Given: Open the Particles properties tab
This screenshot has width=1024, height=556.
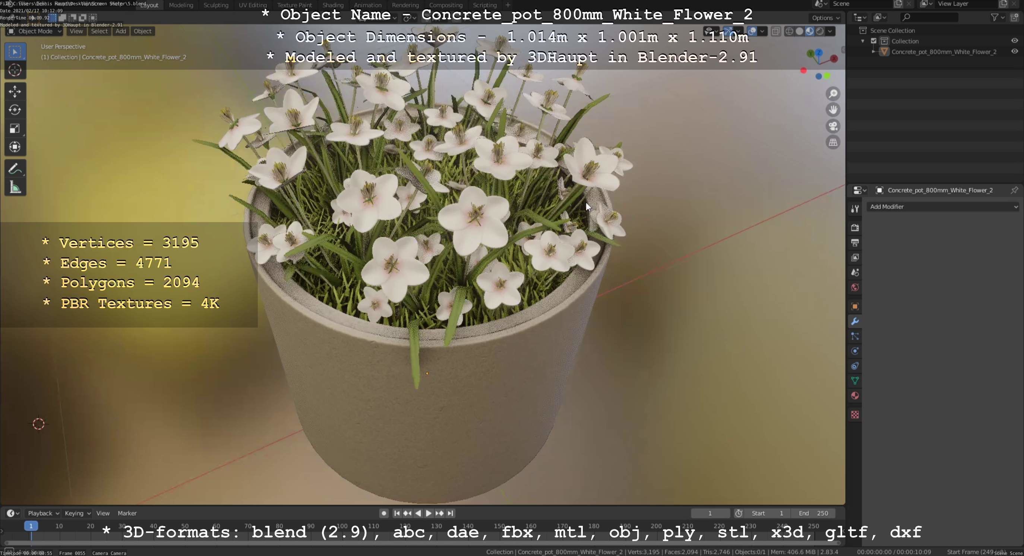Looking at the screenshot, I should click(855, 336).
